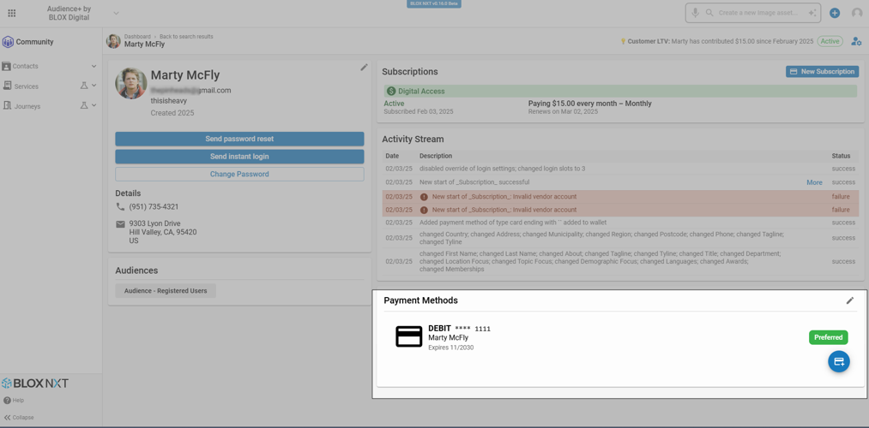Image resolution: width=869 pixels, height=428 pixels.
Task: Open the Contacts sidebar section
Action: click(x=26, y=66)
